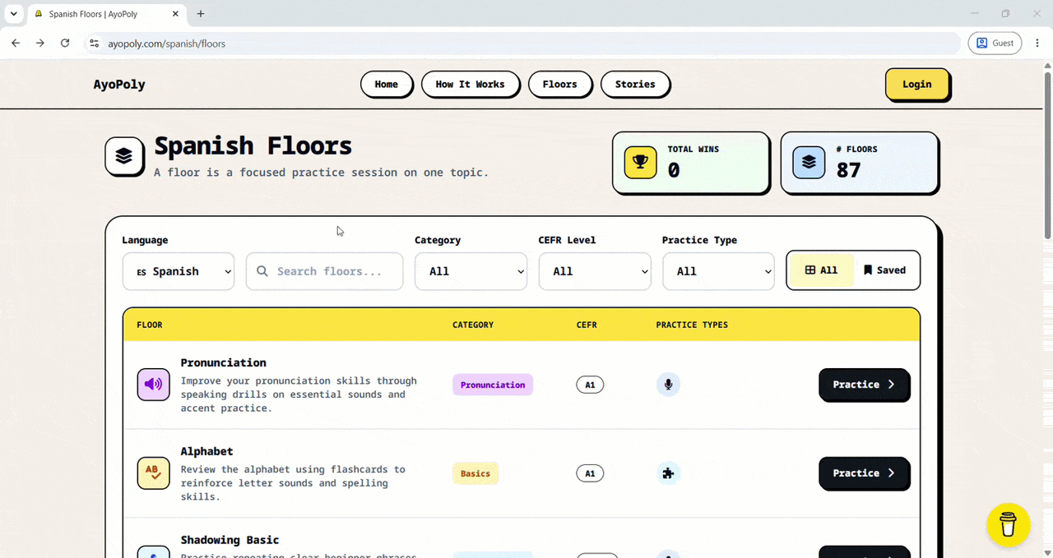Click the Alphabet AB flashcard icon
This screenshot has width=1053, height=558.
pos(153,473)
